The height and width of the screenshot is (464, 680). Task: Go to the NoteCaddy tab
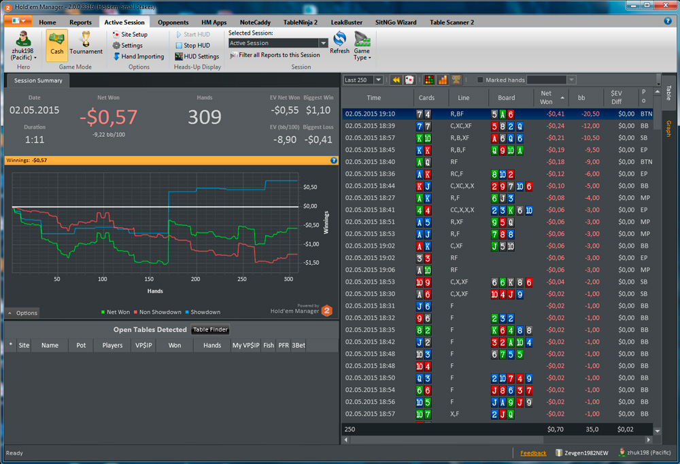point(255,22)
